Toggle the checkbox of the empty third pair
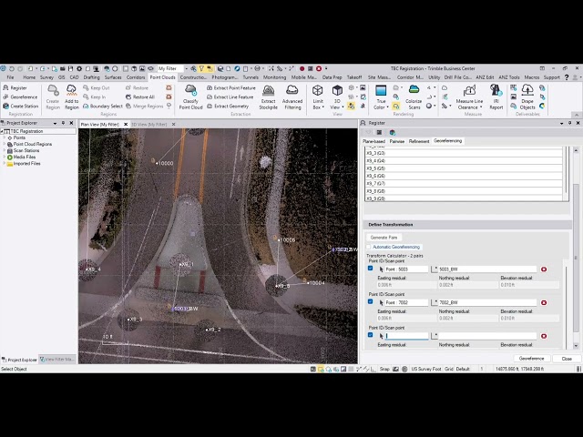The width and height of the screenshot is (583, 437). [x=371, y=335]
